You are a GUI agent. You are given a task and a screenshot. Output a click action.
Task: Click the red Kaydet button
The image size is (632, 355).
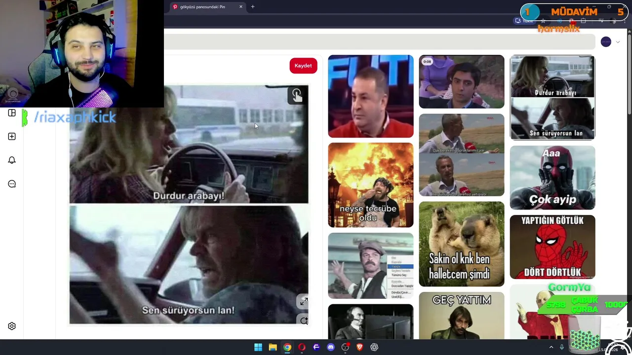pos(303,66)
